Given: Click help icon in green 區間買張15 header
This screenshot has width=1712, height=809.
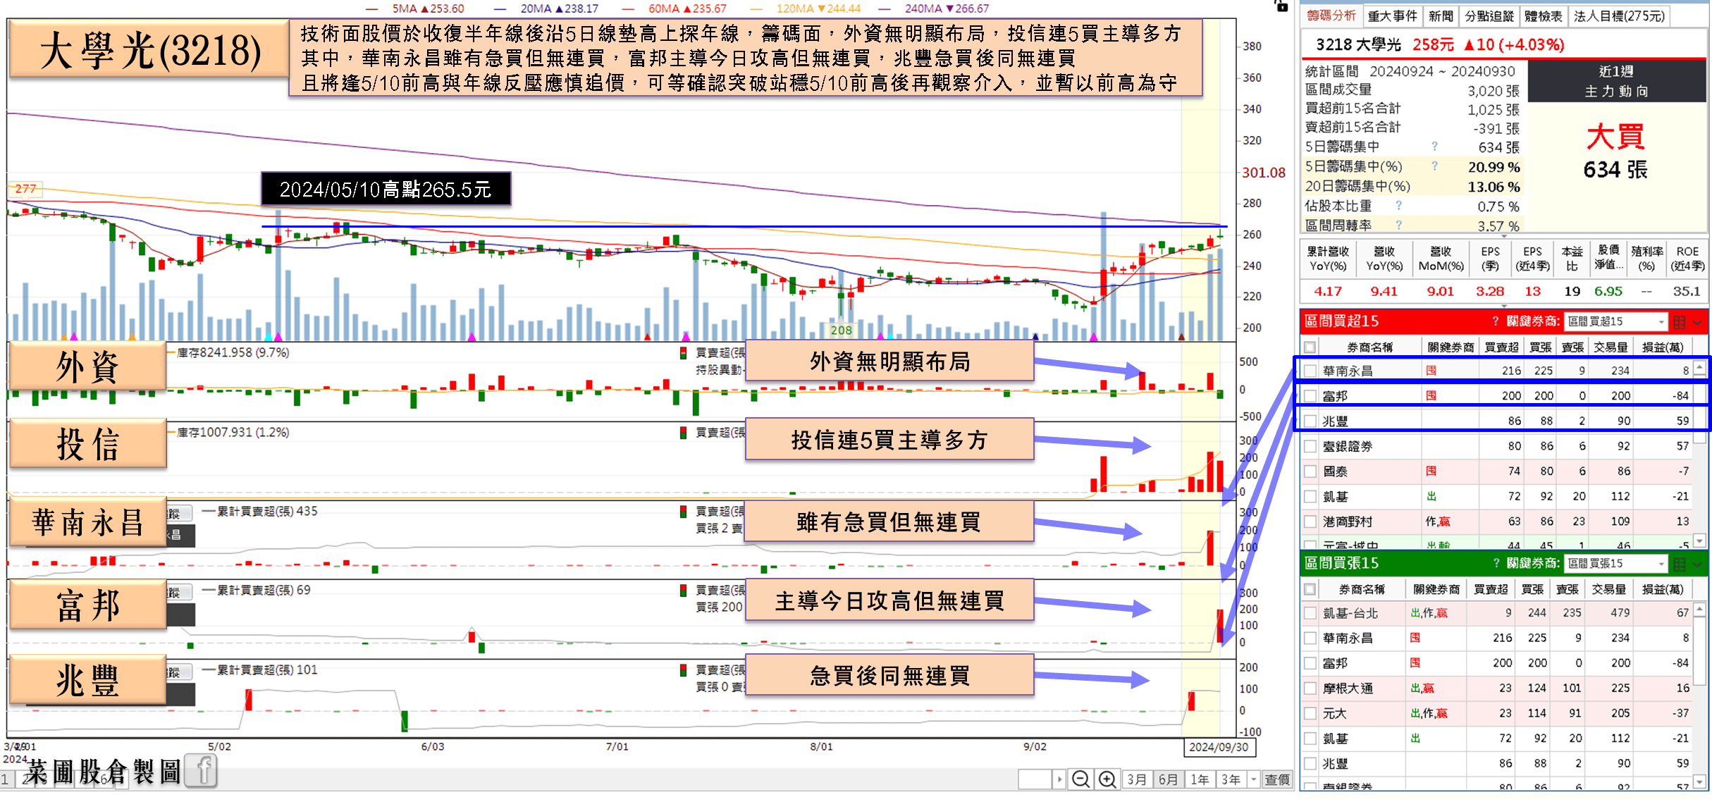Looking at the screenshot, I should (x=1496, y=563).
